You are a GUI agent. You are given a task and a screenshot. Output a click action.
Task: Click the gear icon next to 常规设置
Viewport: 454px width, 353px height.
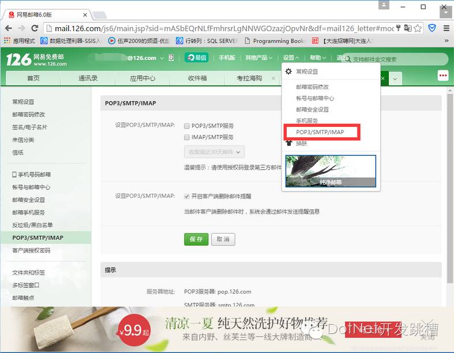pyautogui.click(x=288, y=72)
